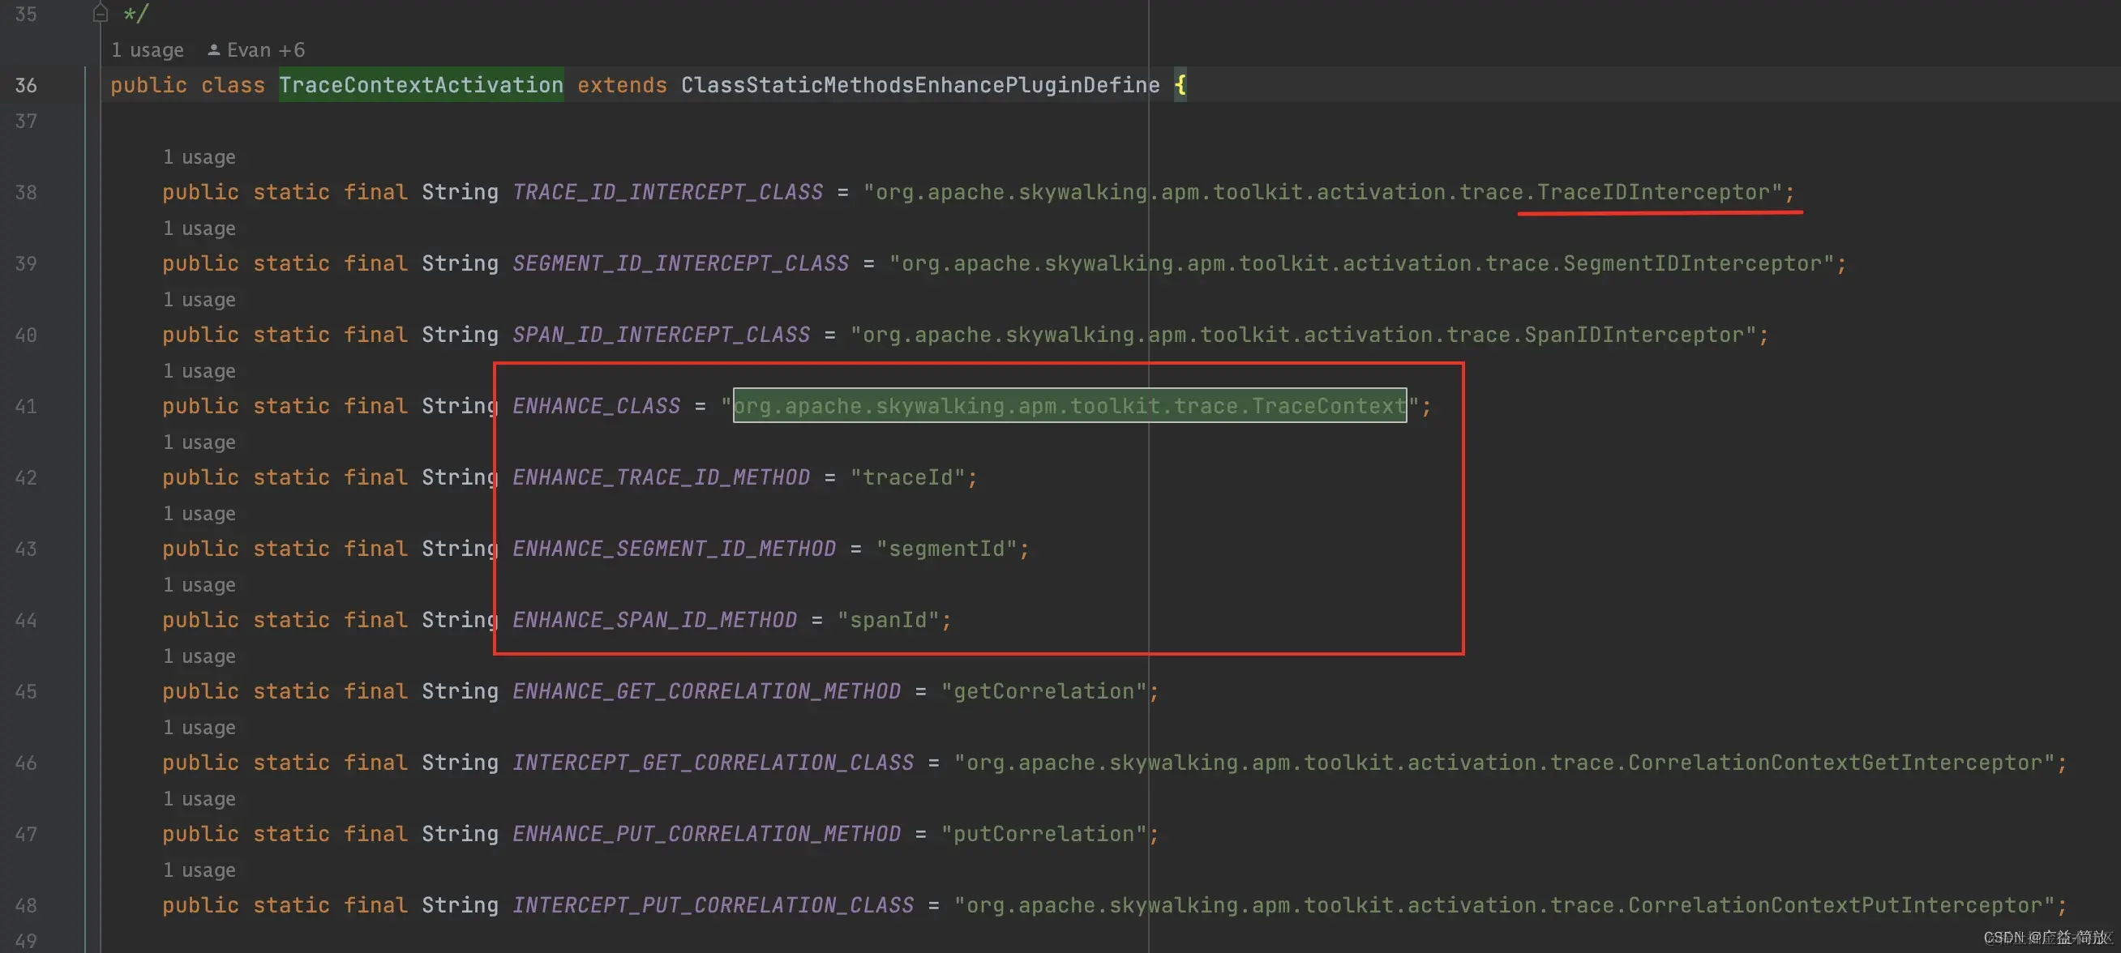
Task: Click the string "getCorrelation"
Action: (x=1044, y=691)
